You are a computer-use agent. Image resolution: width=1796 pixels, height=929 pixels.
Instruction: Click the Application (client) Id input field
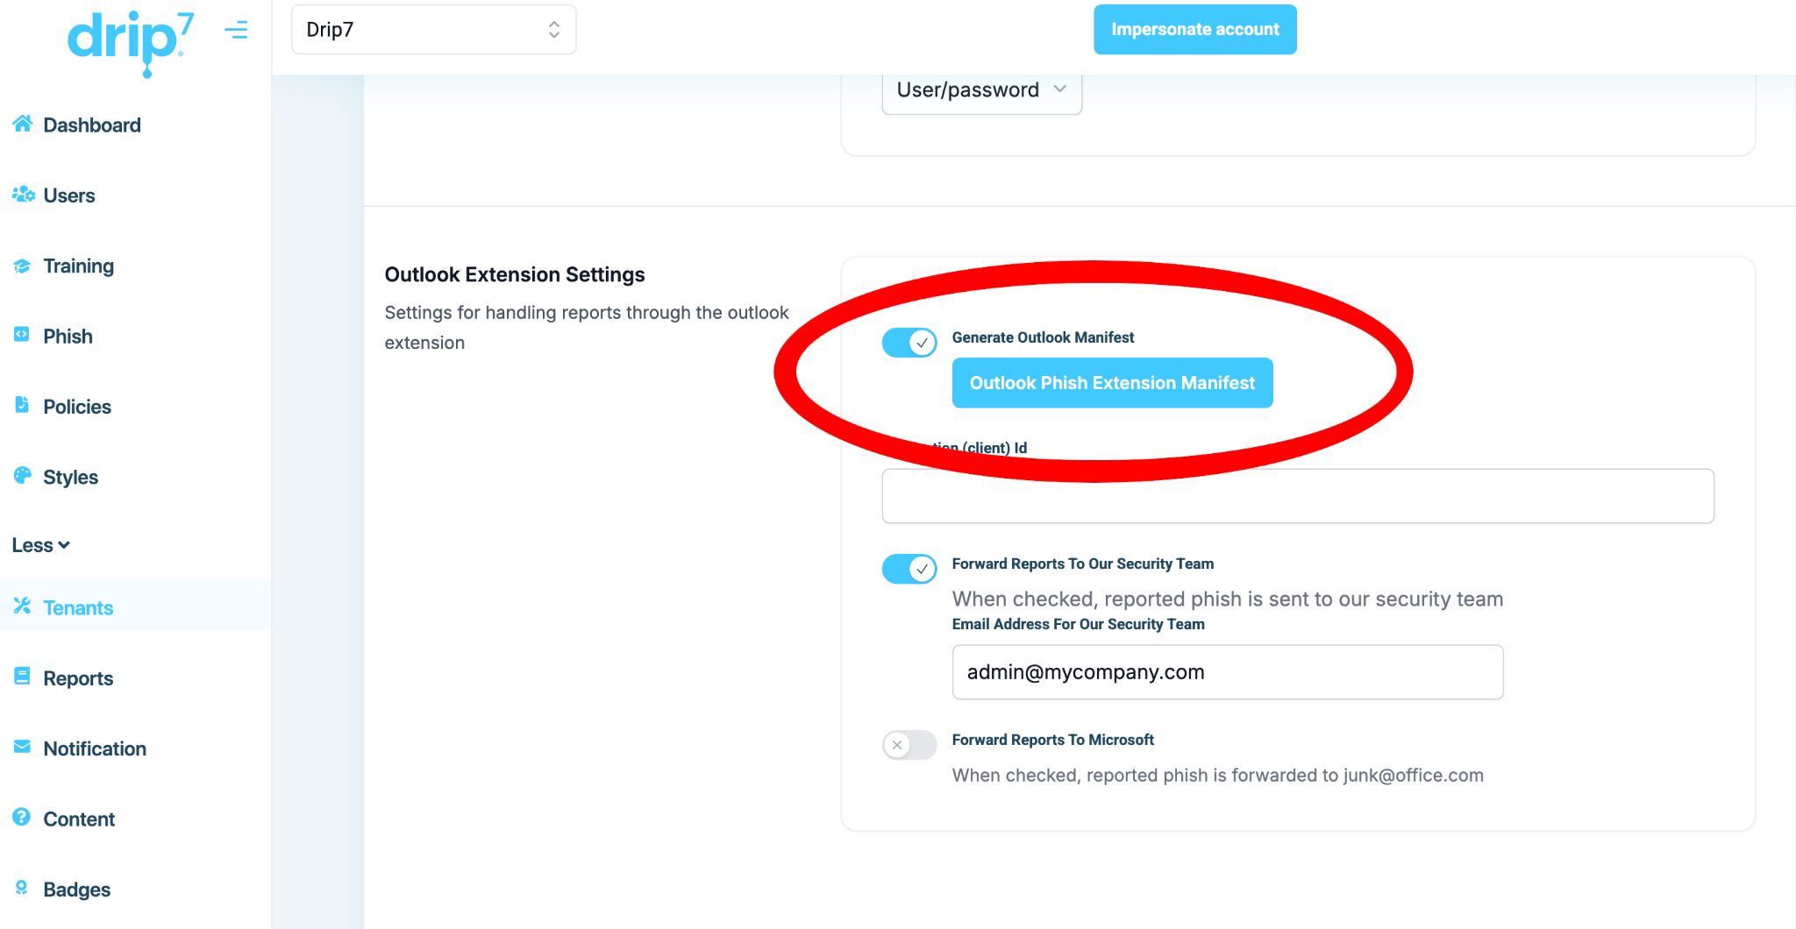(1298, 496)
